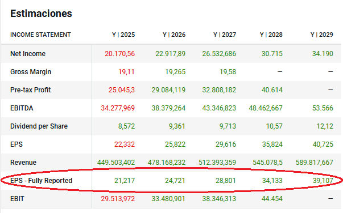343x213 pixels.
Task: Select Pre-tax Profit value 40.614
Action: pos(272,90)
